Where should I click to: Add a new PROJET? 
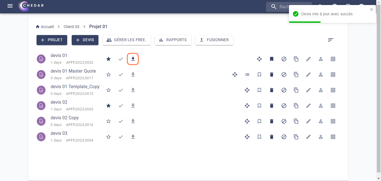pos(52,40)
